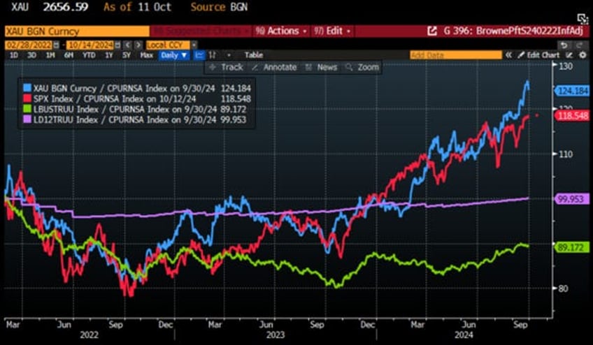This screenshot has height=345, width=593.
Task: Select bar chart type icon
Action: 213,55
